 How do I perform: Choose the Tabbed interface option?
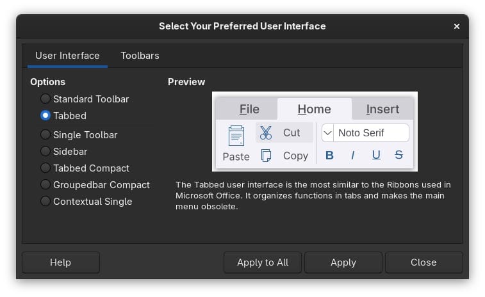click(45, 116)
